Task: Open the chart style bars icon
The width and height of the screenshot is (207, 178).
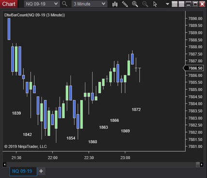Action: click(115, 4)
